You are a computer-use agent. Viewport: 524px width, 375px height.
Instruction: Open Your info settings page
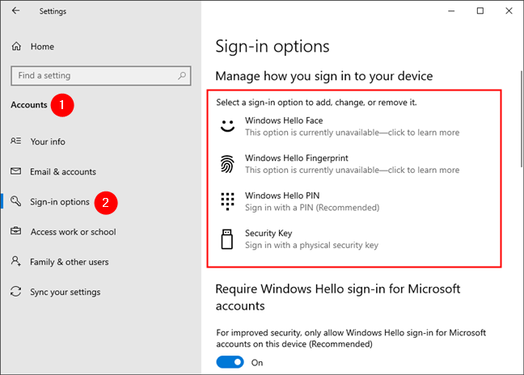[x=48, y=141]
